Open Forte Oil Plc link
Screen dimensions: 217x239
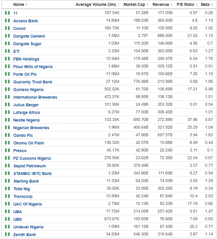click(25, 75)
